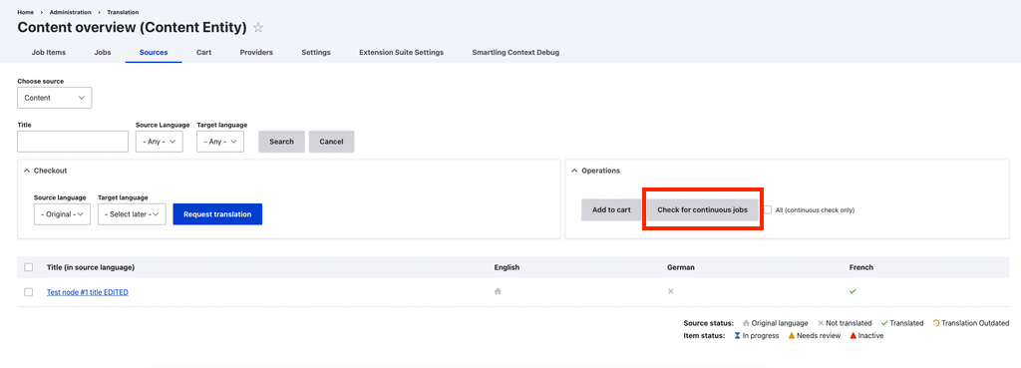Viewport: 1021px width, 368px height.
Task: Open the Cart tab
Action: (203, 52)
